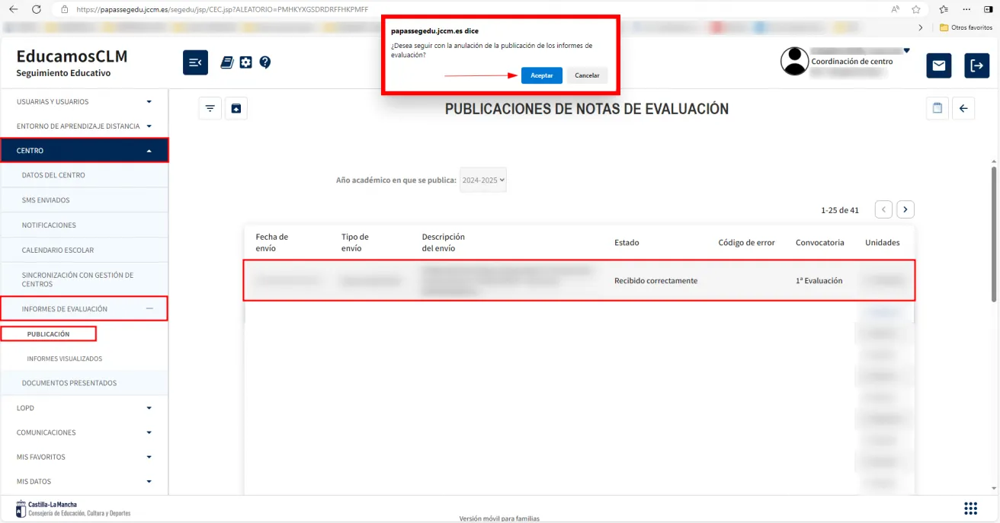This screenshot has width=1000, height=523.
Task: Collapse the sidebar using the hamburger icon
Action: point(195,62)
